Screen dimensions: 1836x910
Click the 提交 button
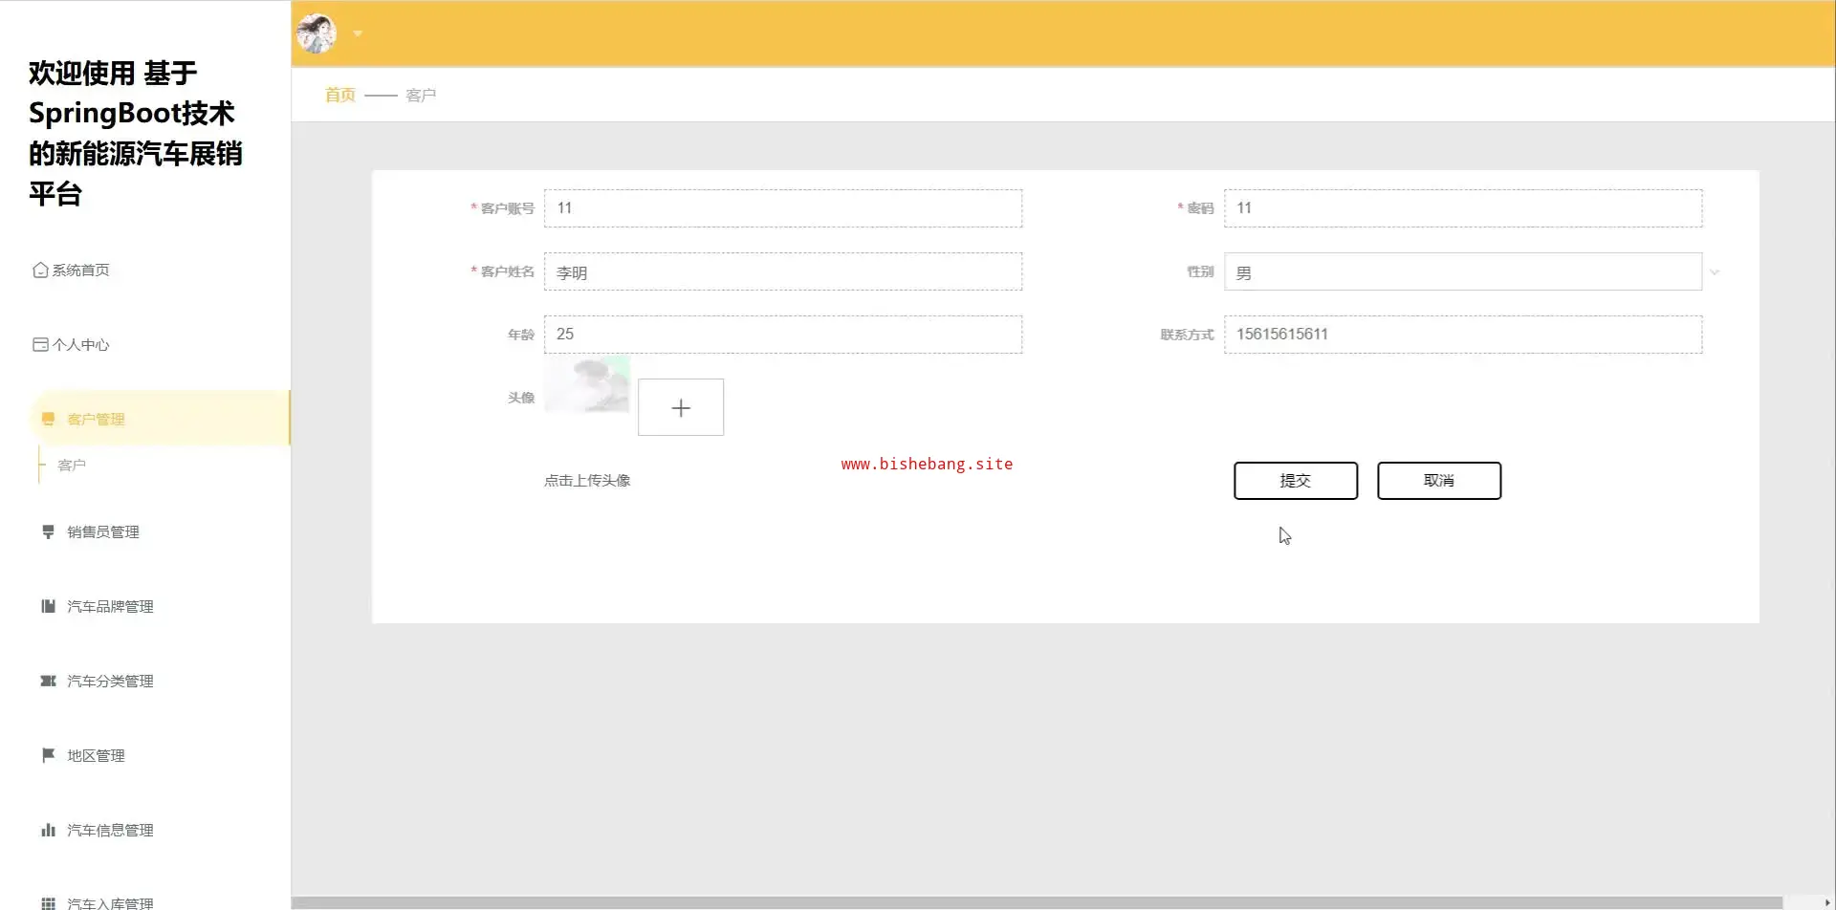click(1296, 481)
